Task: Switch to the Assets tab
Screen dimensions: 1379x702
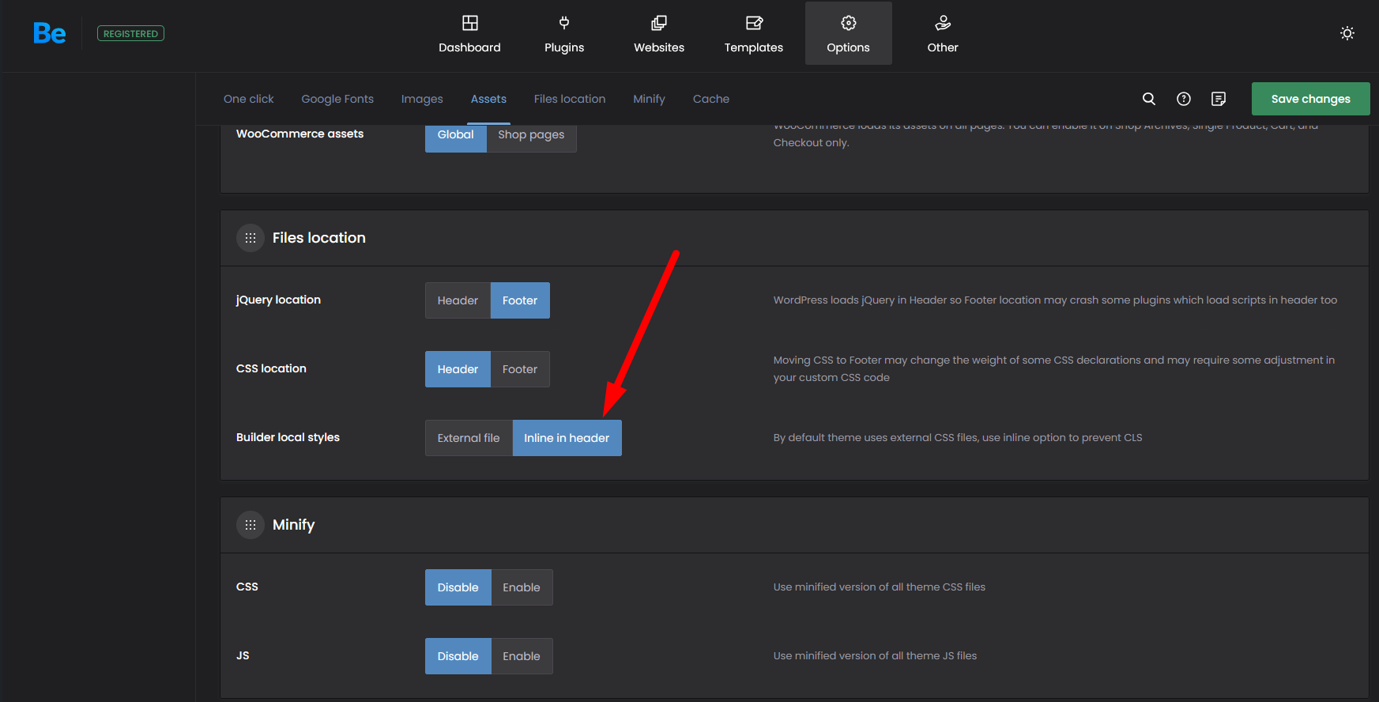Action: pyautogui.click(x=488, y=99)
